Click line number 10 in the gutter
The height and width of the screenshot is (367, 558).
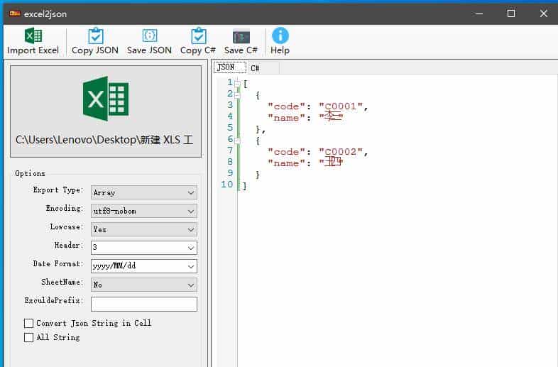coord(226,185)
